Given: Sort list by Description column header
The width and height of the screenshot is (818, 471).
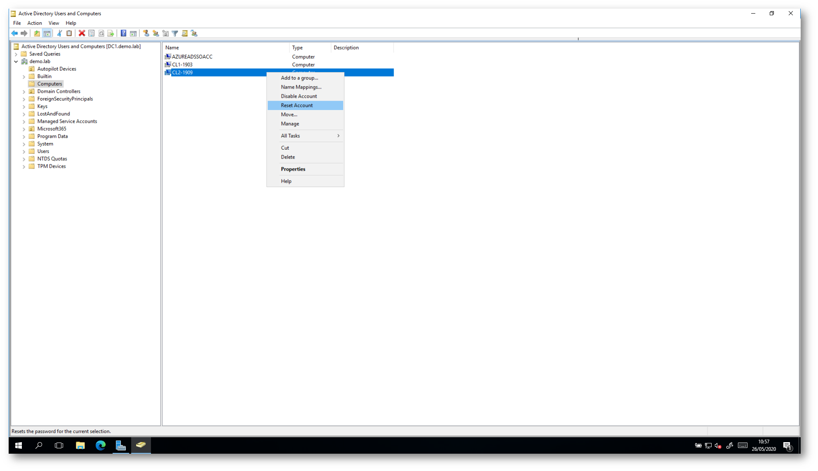Looking at the screenshot, I should click(x=362, y=48).
